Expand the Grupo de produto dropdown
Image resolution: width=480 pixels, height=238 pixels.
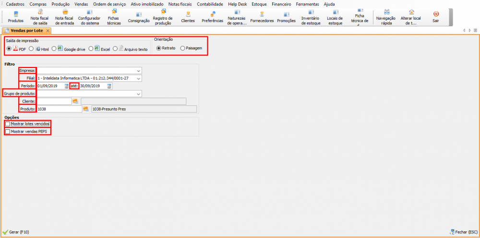139,94
